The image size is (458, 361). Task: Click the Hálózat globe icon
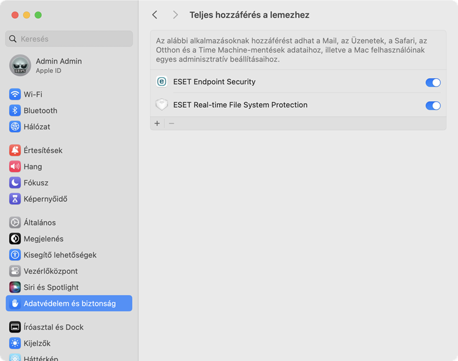coord(15,127)
